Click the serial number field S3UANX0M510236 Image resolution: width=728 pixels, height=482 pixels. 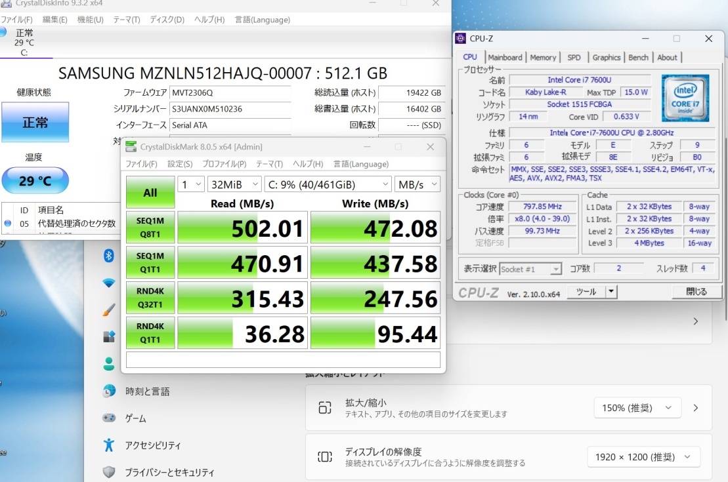tap(230, 109)
